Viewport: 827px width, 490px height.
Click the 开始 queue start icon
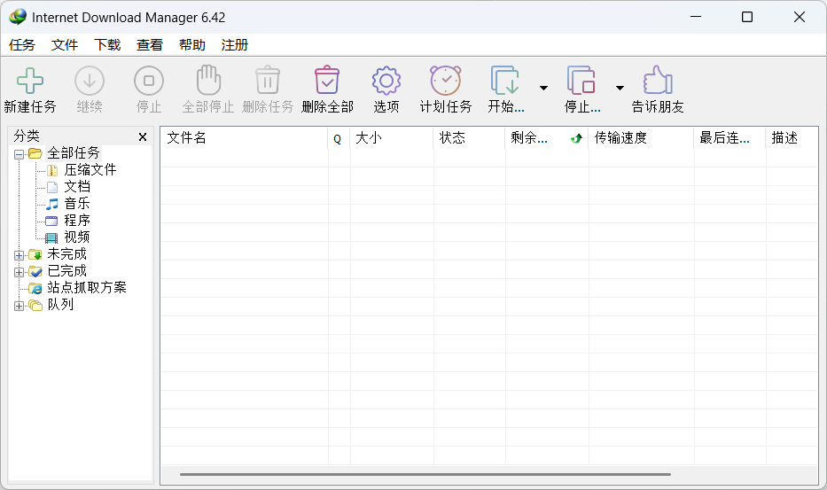click(x=505, y=82)
